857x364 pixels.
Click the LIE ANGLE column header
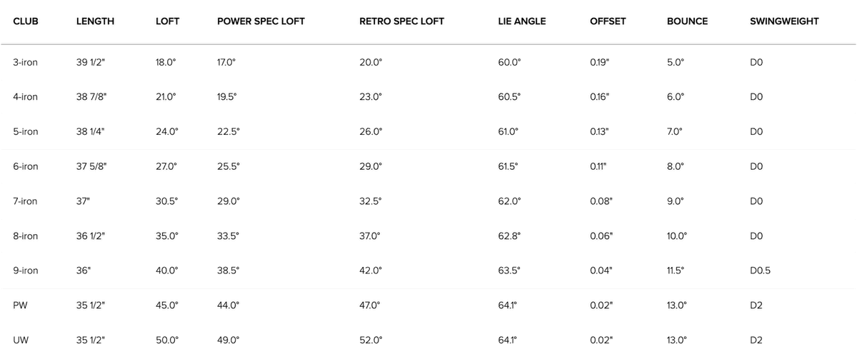coord(522,21)
